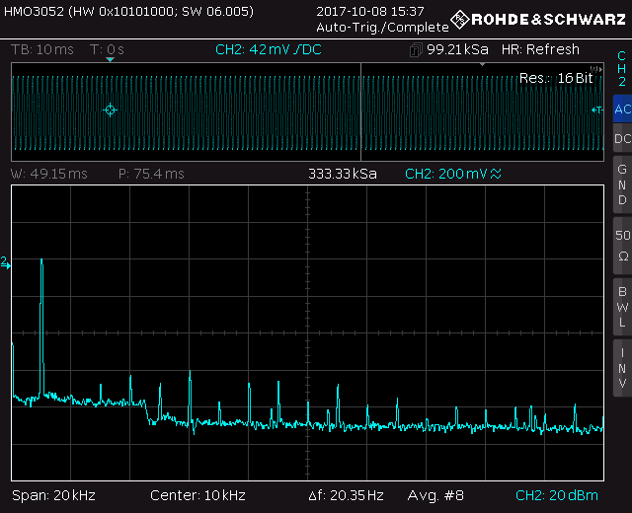Screen dimensions: 632x513
Task: Click the memory pages icon beside 99.21 kSa
Action: [417, 49]
